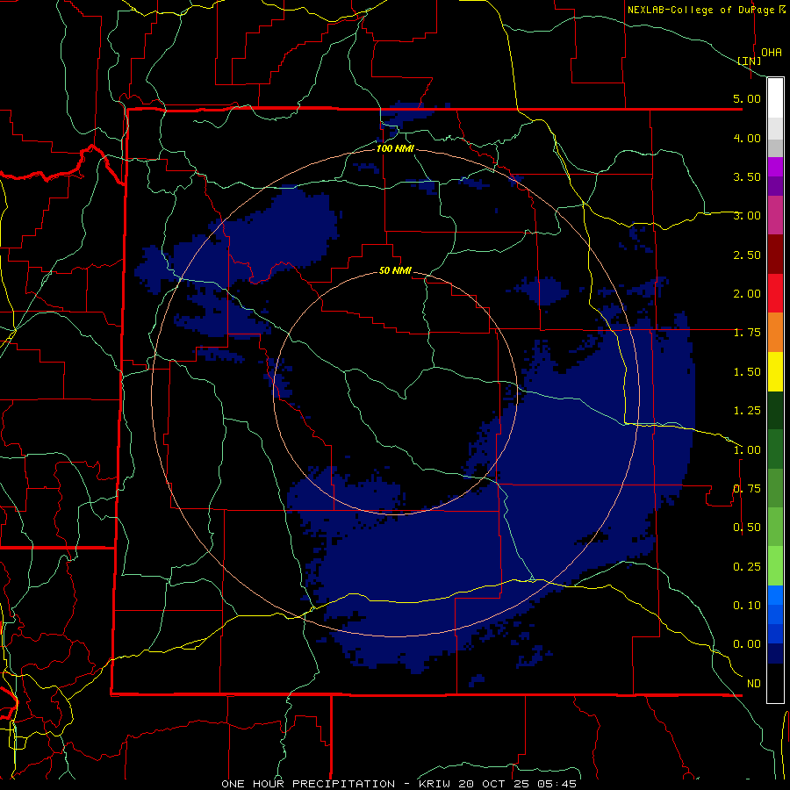
Task: Select the 3.00 legend value
Action: (747, 216)
